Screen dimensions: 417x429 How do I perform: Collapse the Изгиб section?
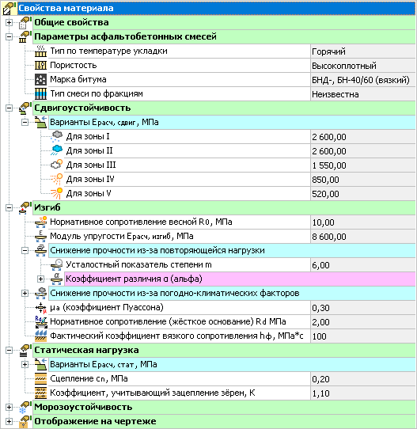(x=9, y=207)
